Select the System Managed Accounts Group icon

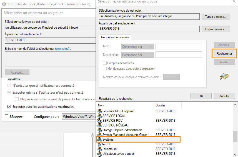point(100,135)
